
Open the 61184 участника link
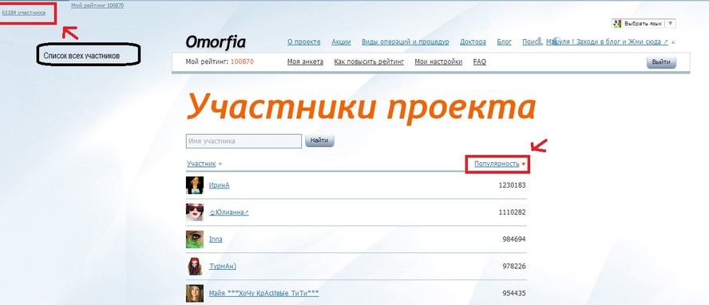(x=23, y=13)
